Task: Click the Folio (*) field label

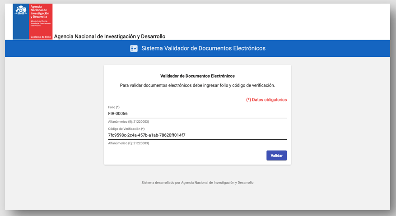Action: click(x=114, y=107)
